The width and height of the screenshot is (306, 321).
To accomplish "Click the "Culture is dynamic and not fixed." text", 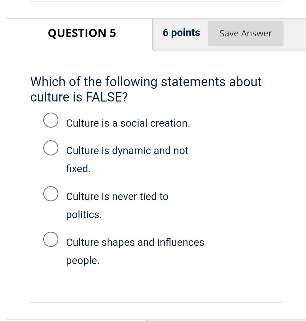I will (x=127, y=160).
